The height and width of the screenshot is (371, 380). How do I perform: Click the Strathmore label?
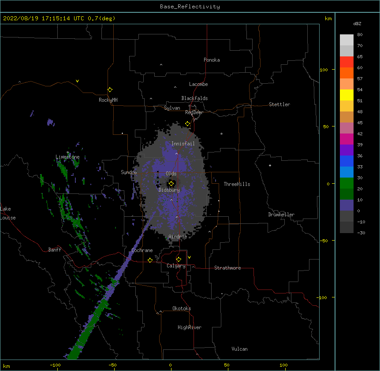[x=227, y=268]
